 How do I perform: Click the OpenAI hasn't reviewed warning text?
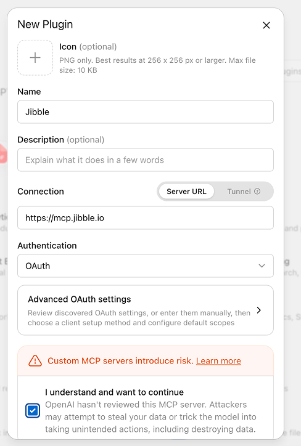150,416
